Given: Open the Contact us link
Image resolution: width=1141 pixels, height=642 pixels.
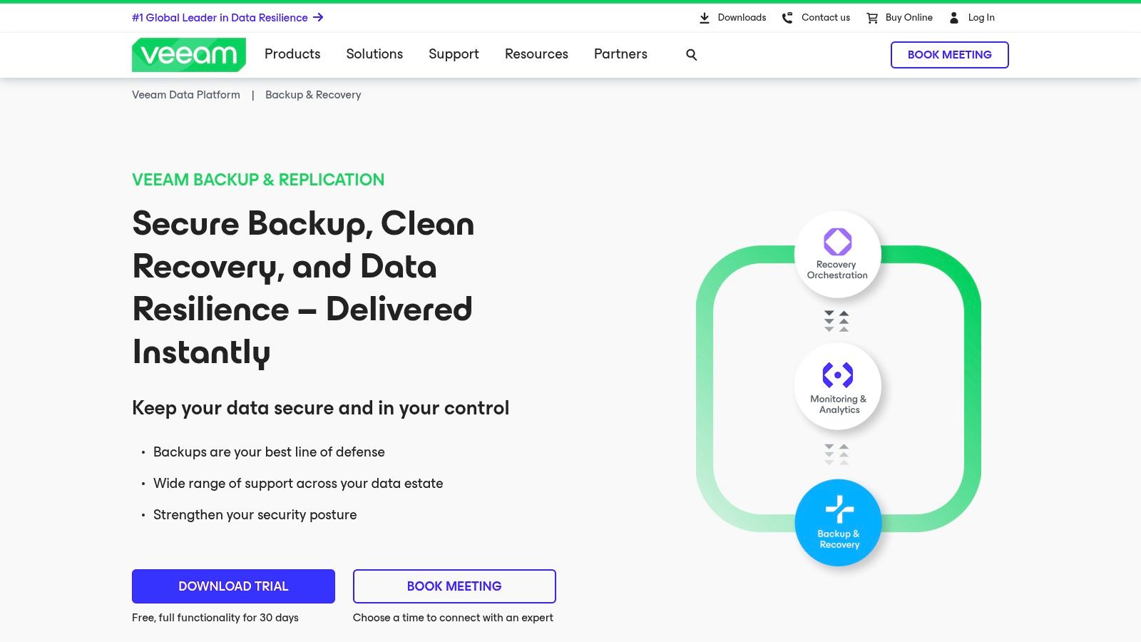Looking at the screenshot, I should pyautogui.click(x=826, y=18).
